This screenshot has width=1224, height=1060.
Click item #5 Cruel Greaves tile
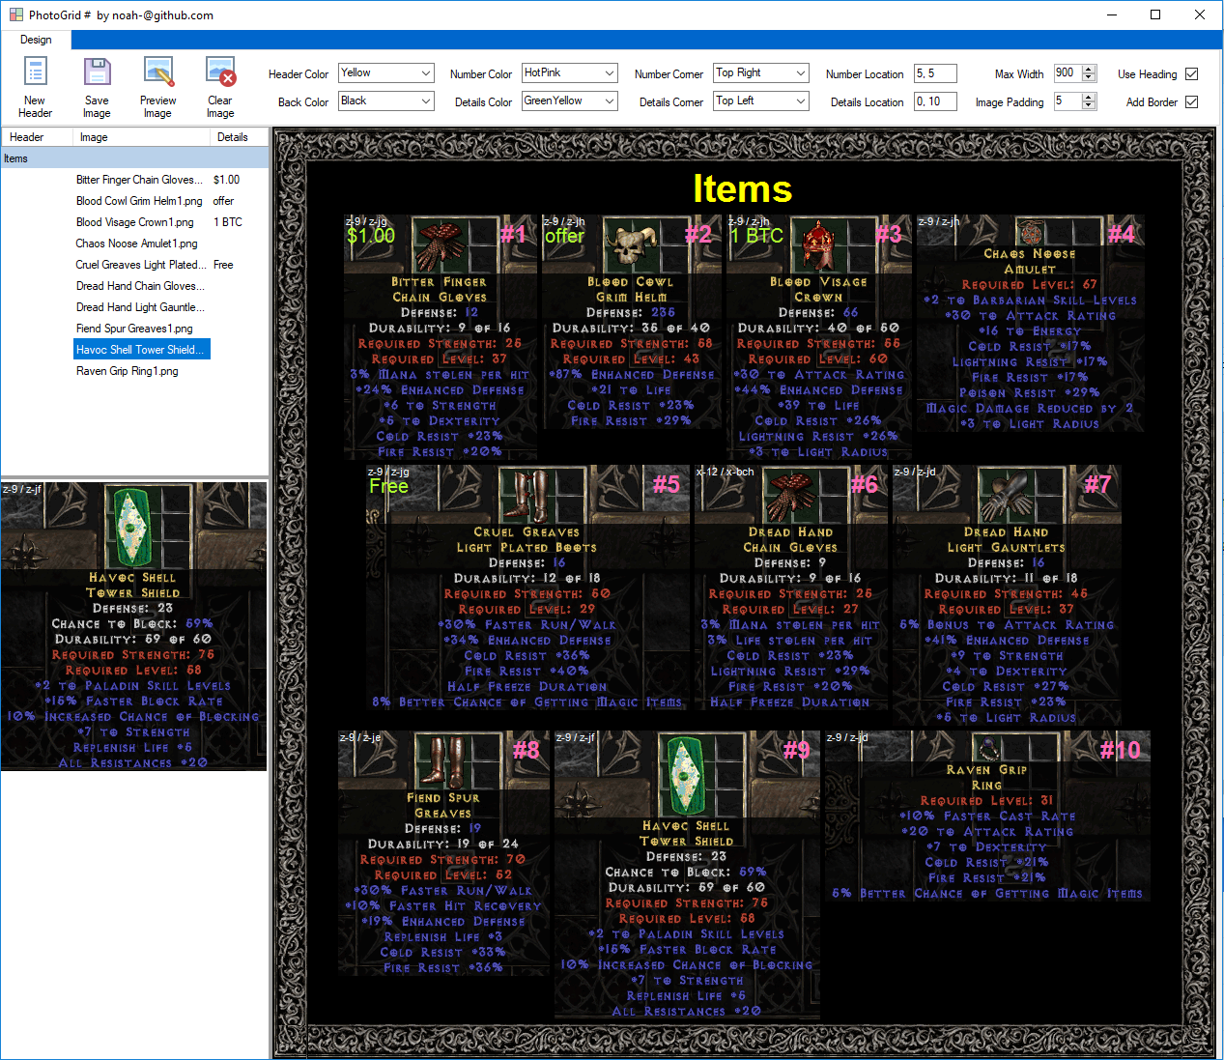(x=527, y=587)
